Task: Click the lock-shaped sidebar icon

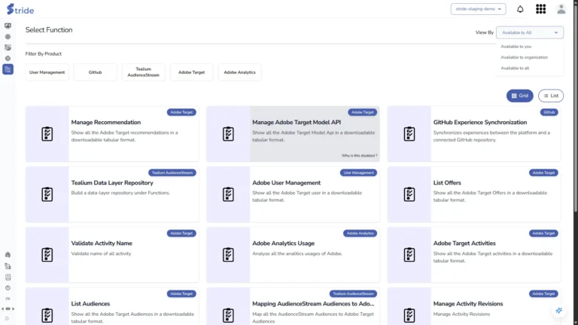Action: pos(8,254)
